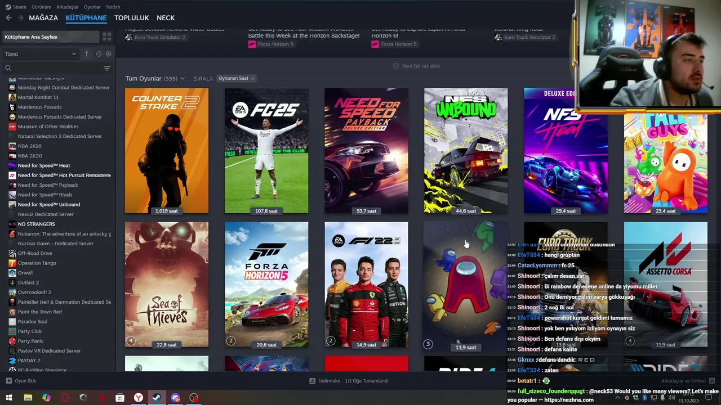Click the Party Club game icon
The height and width of the screenshot is (405, 721).
click(x=12, y=331)
